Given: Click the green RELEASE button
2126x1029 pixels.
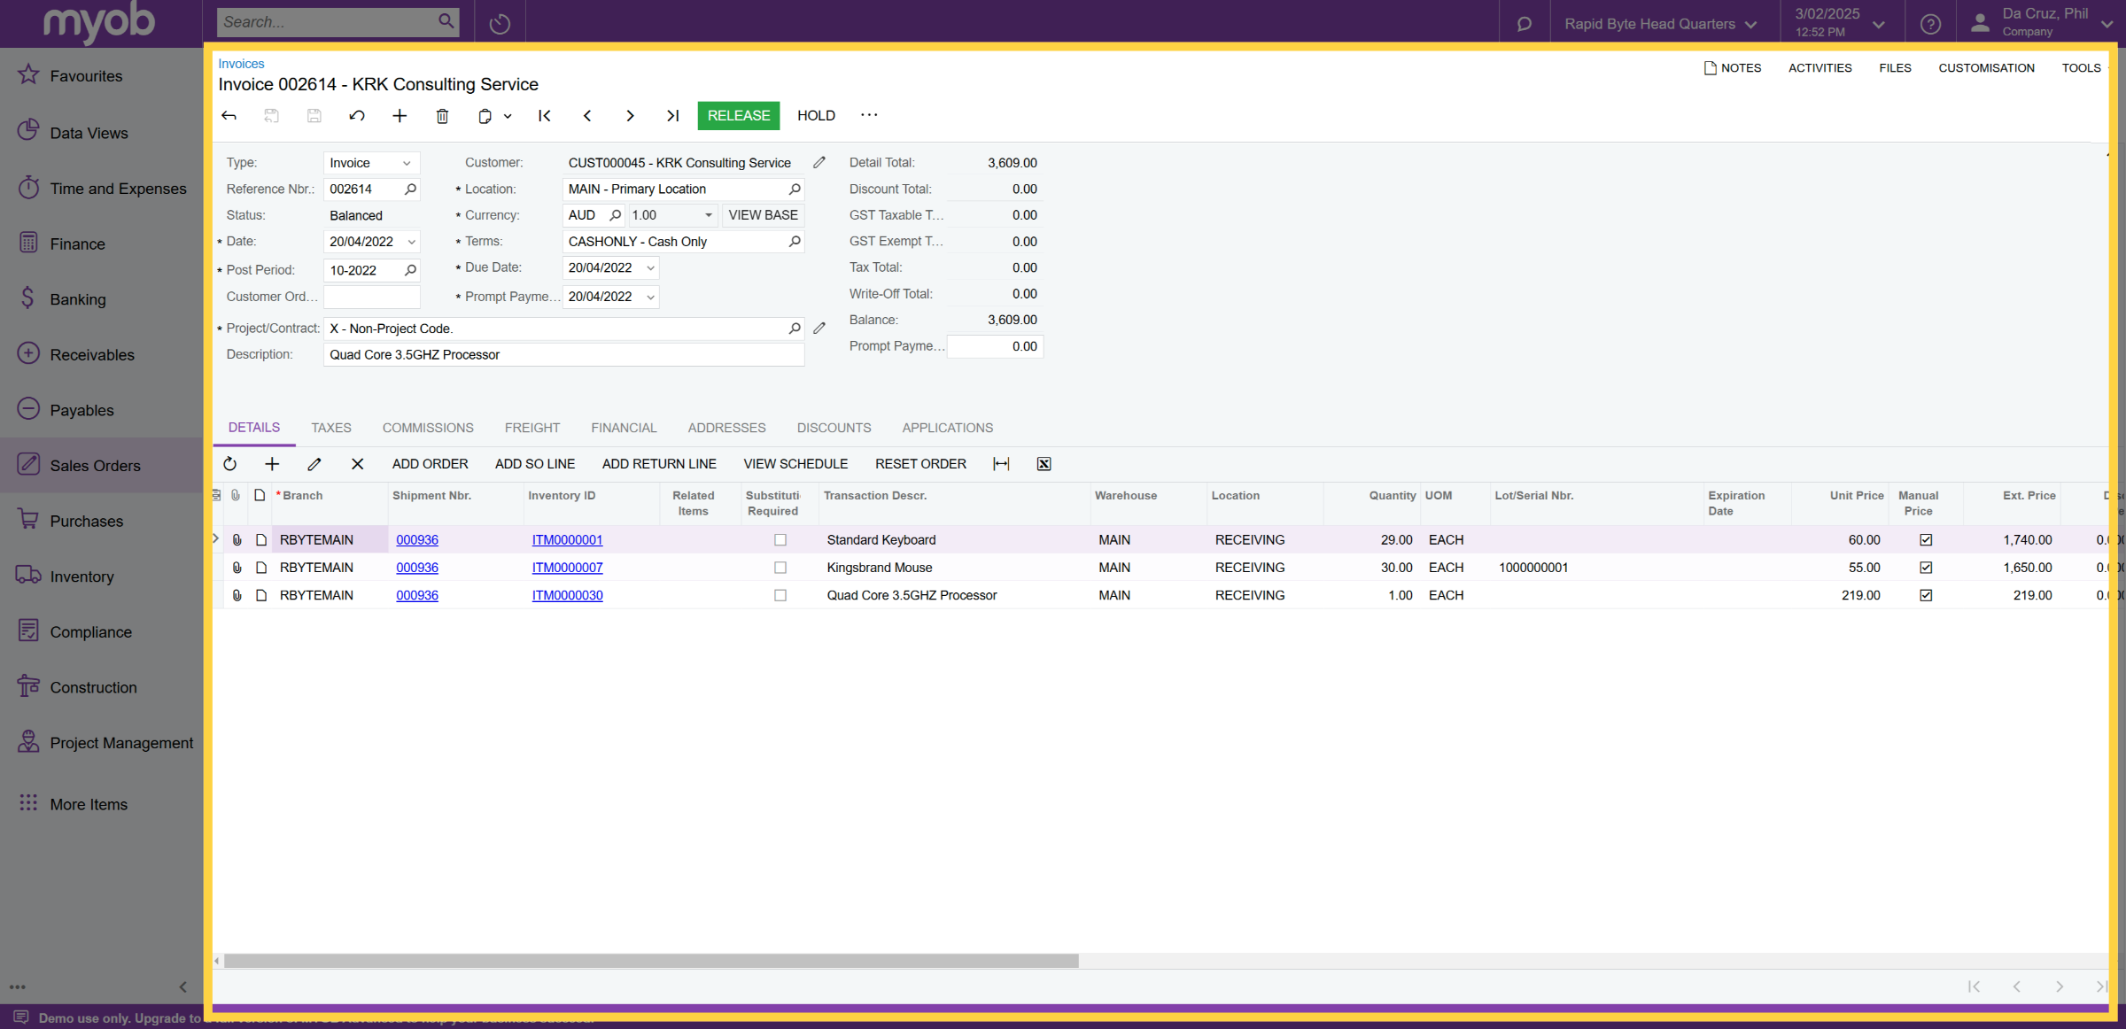Looking at the screenshot, I should [739, 116].
